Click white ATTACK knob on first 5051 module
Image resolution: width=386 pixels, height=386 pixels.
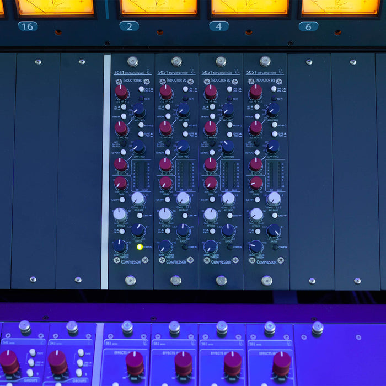[120, 215]
